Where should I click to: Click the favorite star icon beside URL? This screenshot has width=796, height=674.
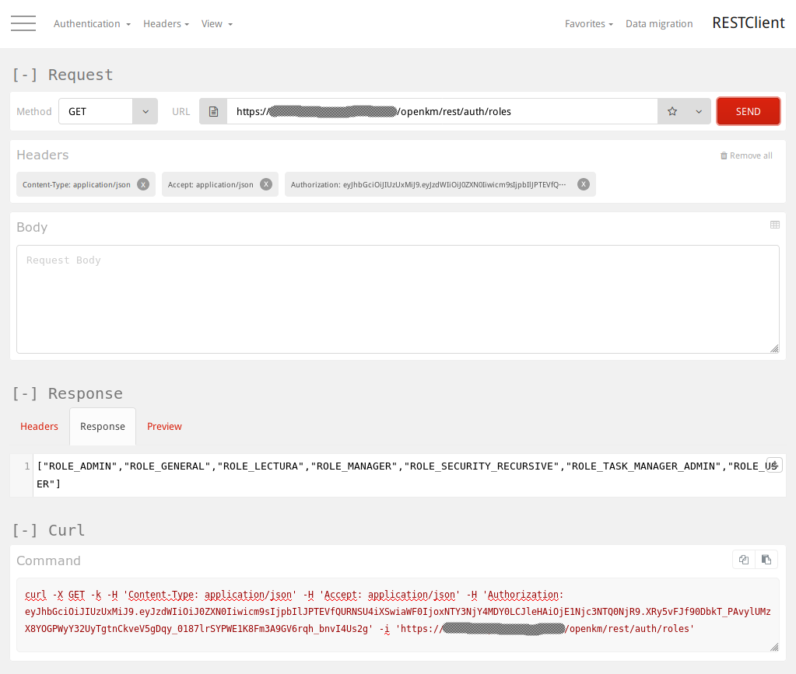tap(672, 111)
